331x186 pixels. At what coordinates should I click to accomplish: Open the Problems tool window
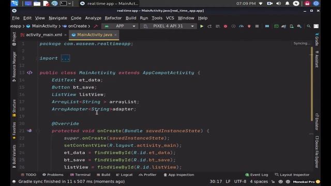tap(53, 175)
